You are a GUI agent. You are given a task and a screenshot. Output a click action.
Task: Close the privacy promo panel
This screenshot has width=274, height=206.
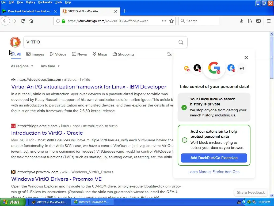[246, 57]
